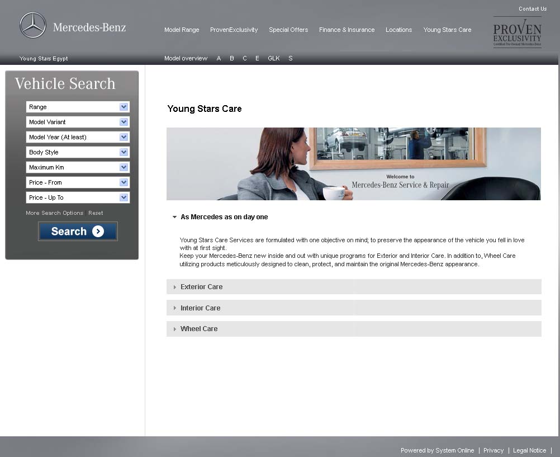This screenshot has height=457, width=560.
Task: Expand the Interior Care section
Action: (354, 308)
